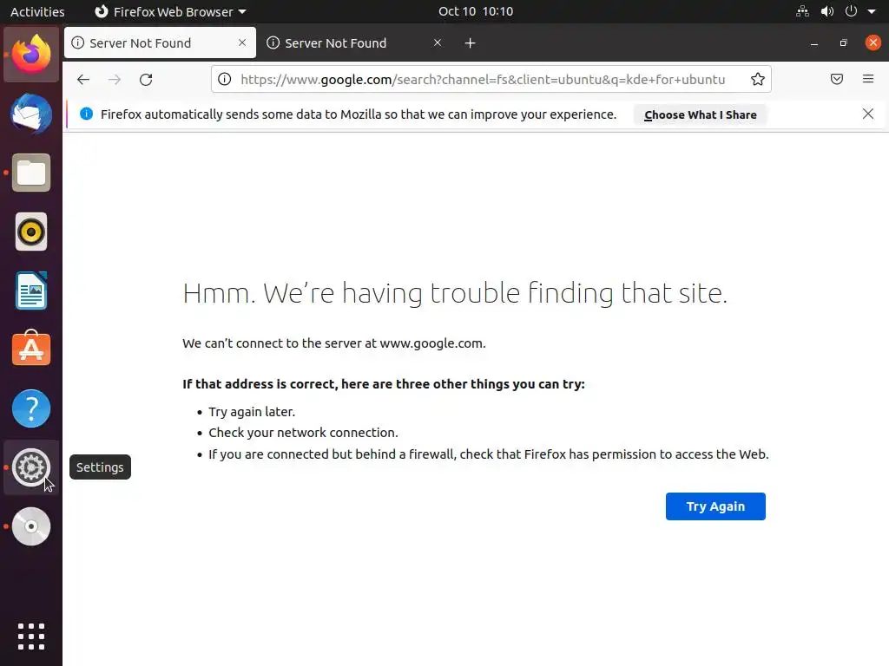Viewport: 889px width, 666px height.
Task: Open site information icon in address bar
Action: point(225,79)
